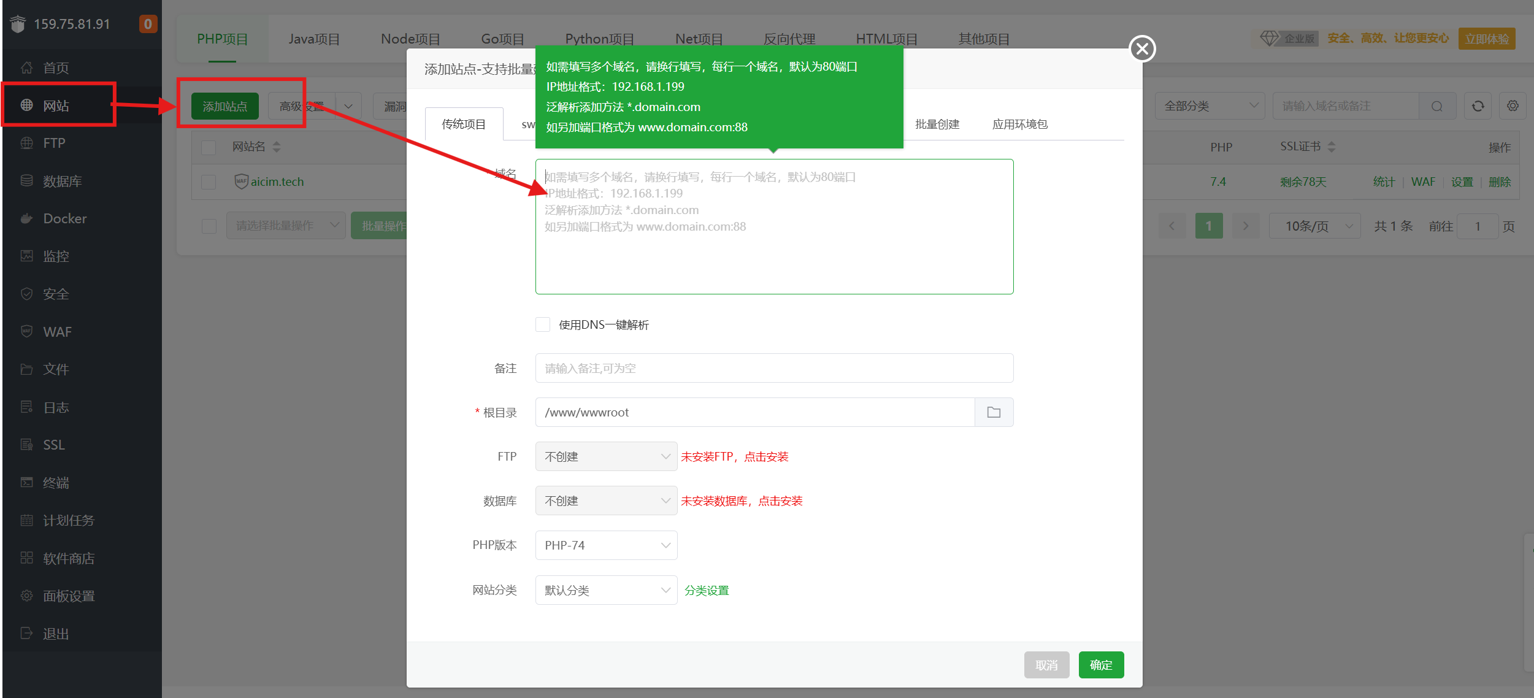Click the orange notification badge 0

coord(148,24)
